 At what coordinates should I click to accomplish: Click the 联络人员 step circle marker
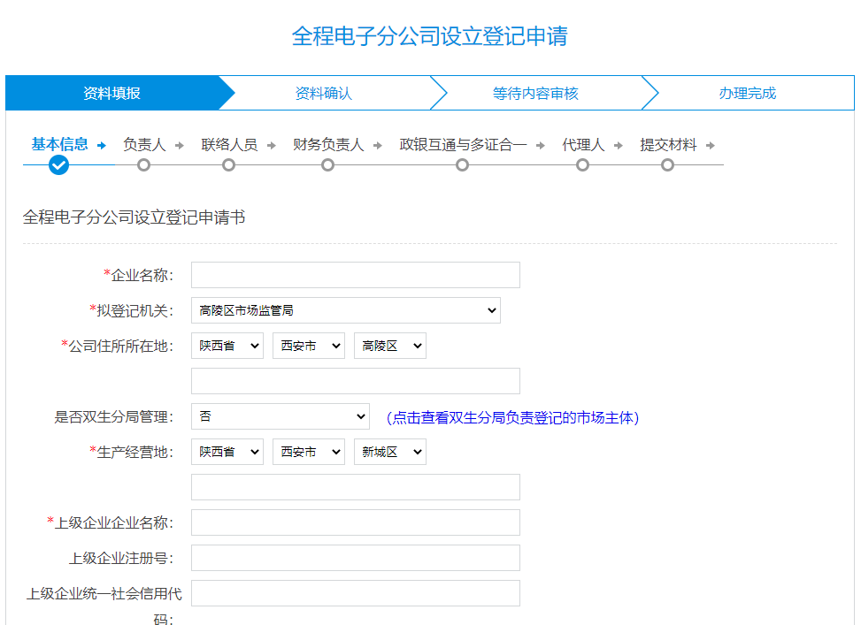229,164
